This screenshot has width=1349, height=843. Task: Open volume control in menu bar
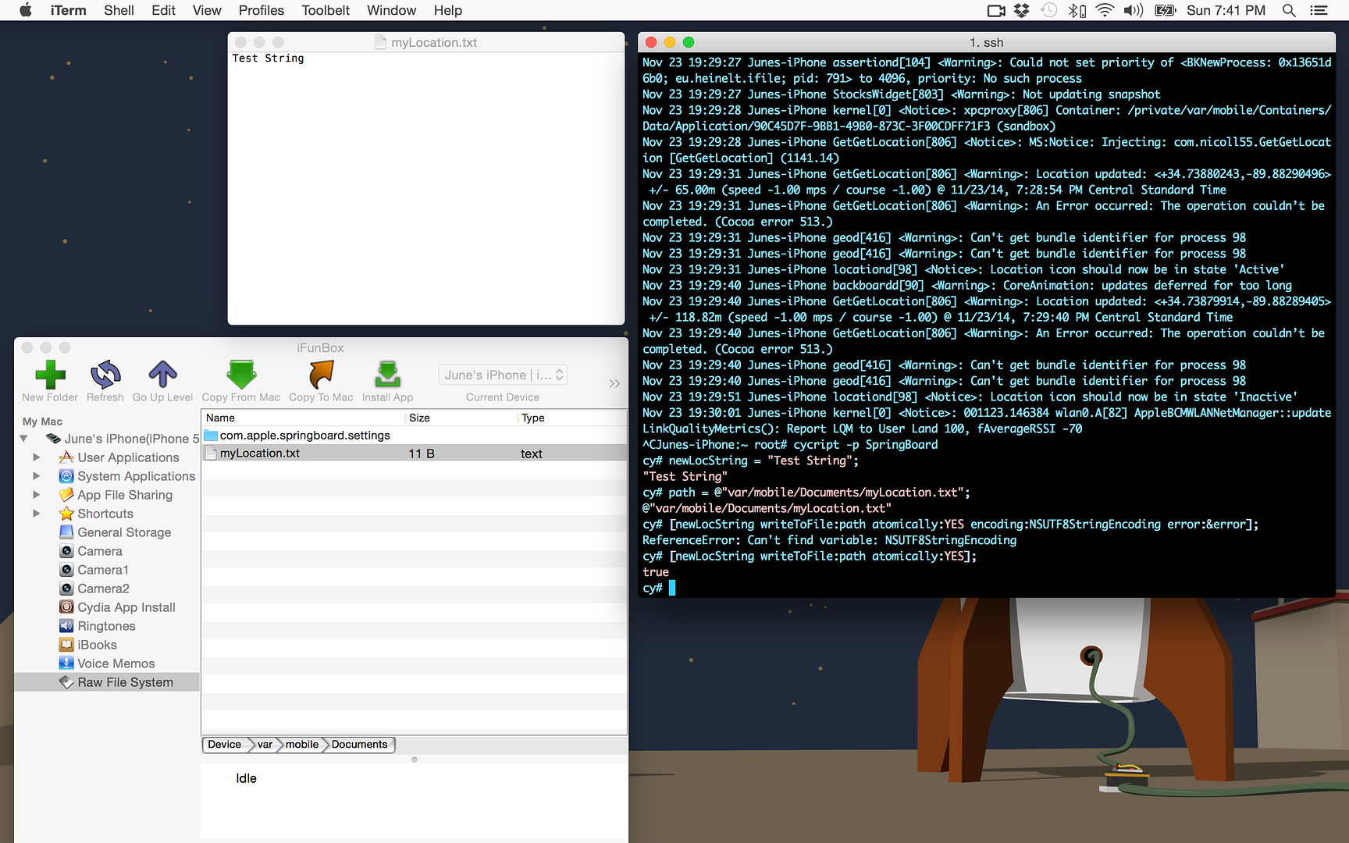click(1133, 10)
